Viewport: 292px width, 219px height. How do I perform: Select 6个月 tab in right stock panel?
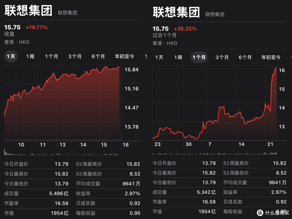(x=245, y=57)
